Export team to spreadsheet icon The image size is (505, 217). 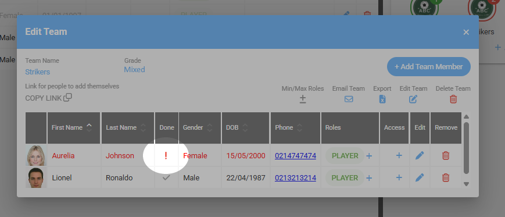coord(382,99)
